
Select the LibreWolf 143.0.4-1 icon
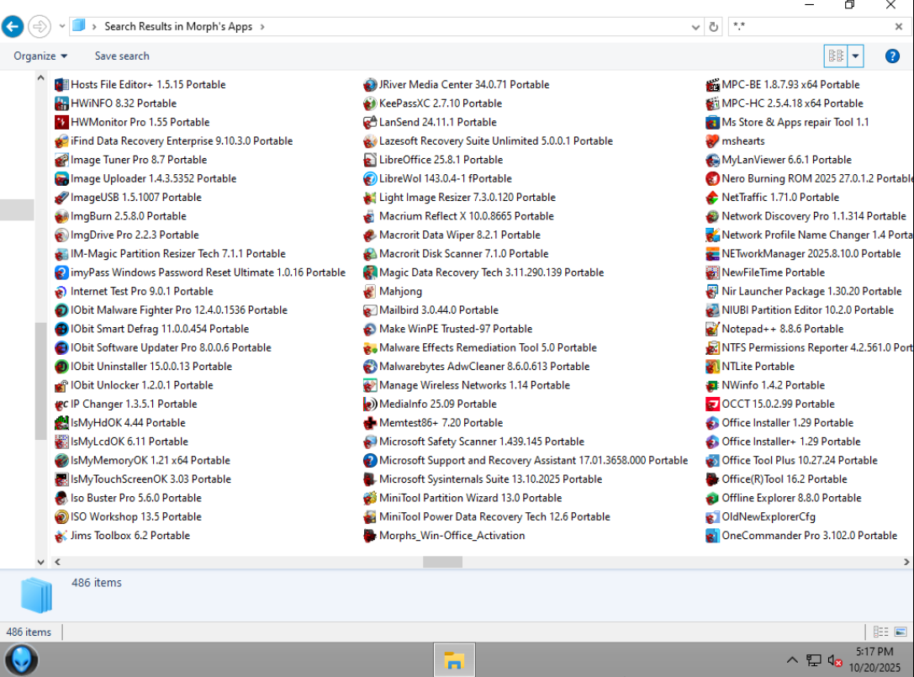(x=370, y=178)
